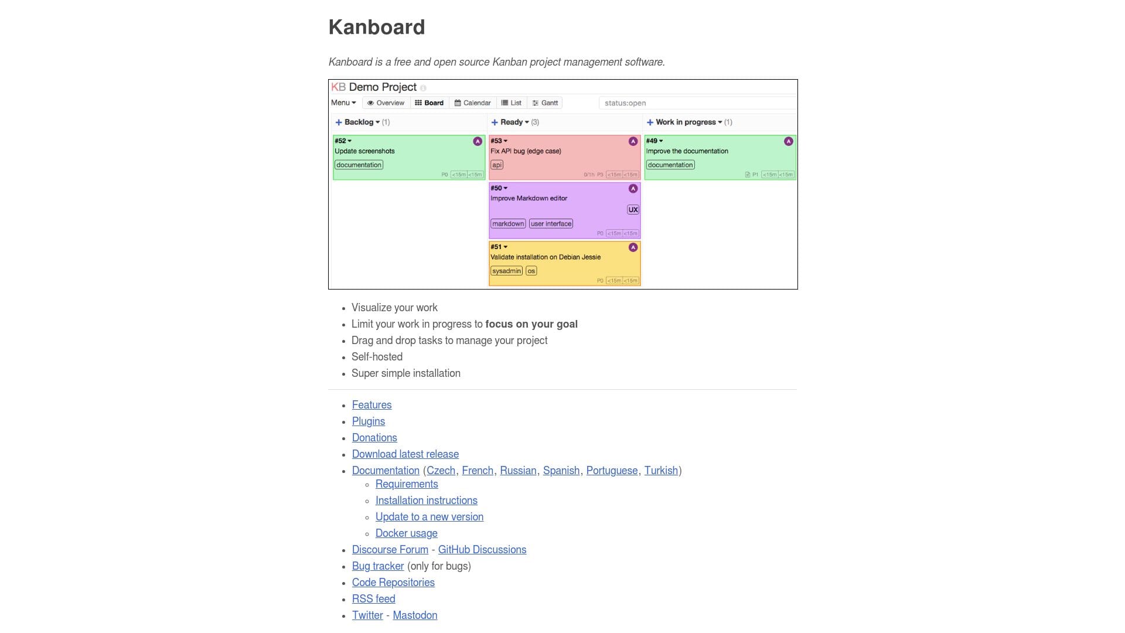Click the Download latest release link
The width and height of the screenshot is (1125, 633).
tap(405, 454)
